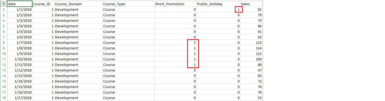Click the Short_Promotion header cell
The height and width of the screenshot is (101, 385).
point(175,4)
